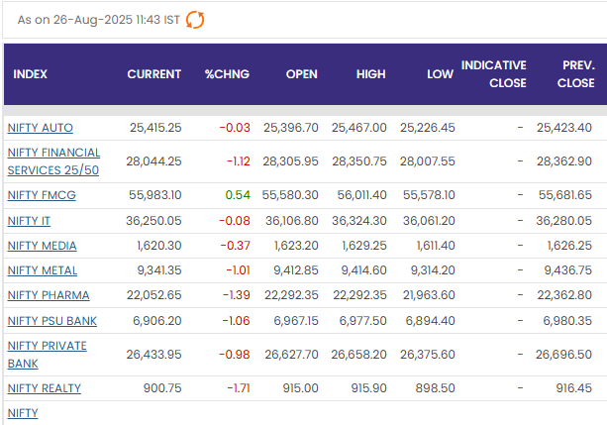Image resolution: width=607 pixels, height=425 pixels.
Task: Select NIFTY AUTO current value 25,415.25
Action: point(155,128)
